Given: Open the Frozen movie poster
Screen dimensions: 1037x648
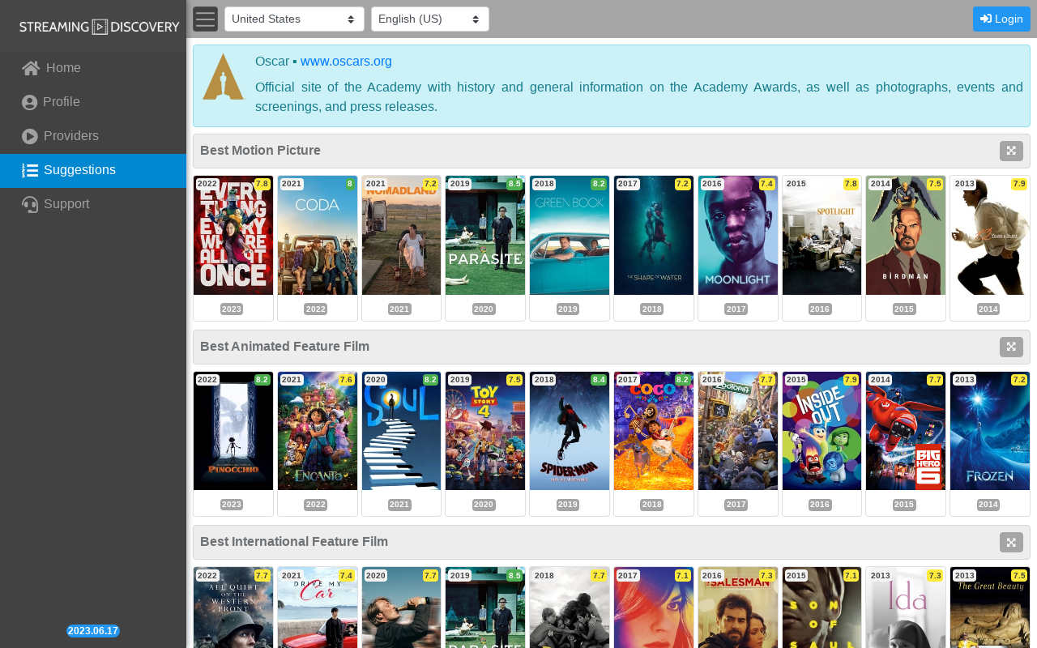Looking at the screenshot, I should tap(990, 431).
